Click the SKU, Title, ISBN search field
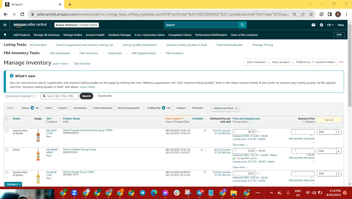 [x=60, y=96]
